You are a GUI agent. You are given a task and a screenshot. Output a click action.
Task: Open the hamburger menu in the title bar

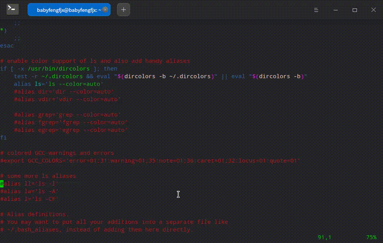[316, 10]
